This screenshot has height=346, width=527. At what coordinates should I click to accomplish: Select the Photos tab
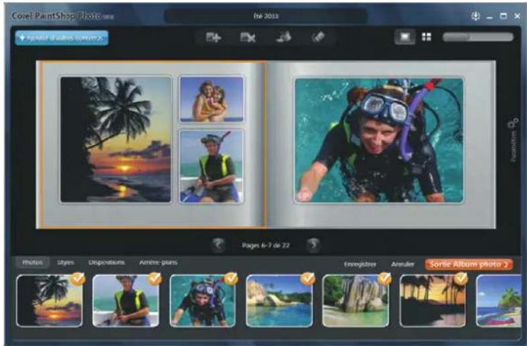click(x=33, y=262)
